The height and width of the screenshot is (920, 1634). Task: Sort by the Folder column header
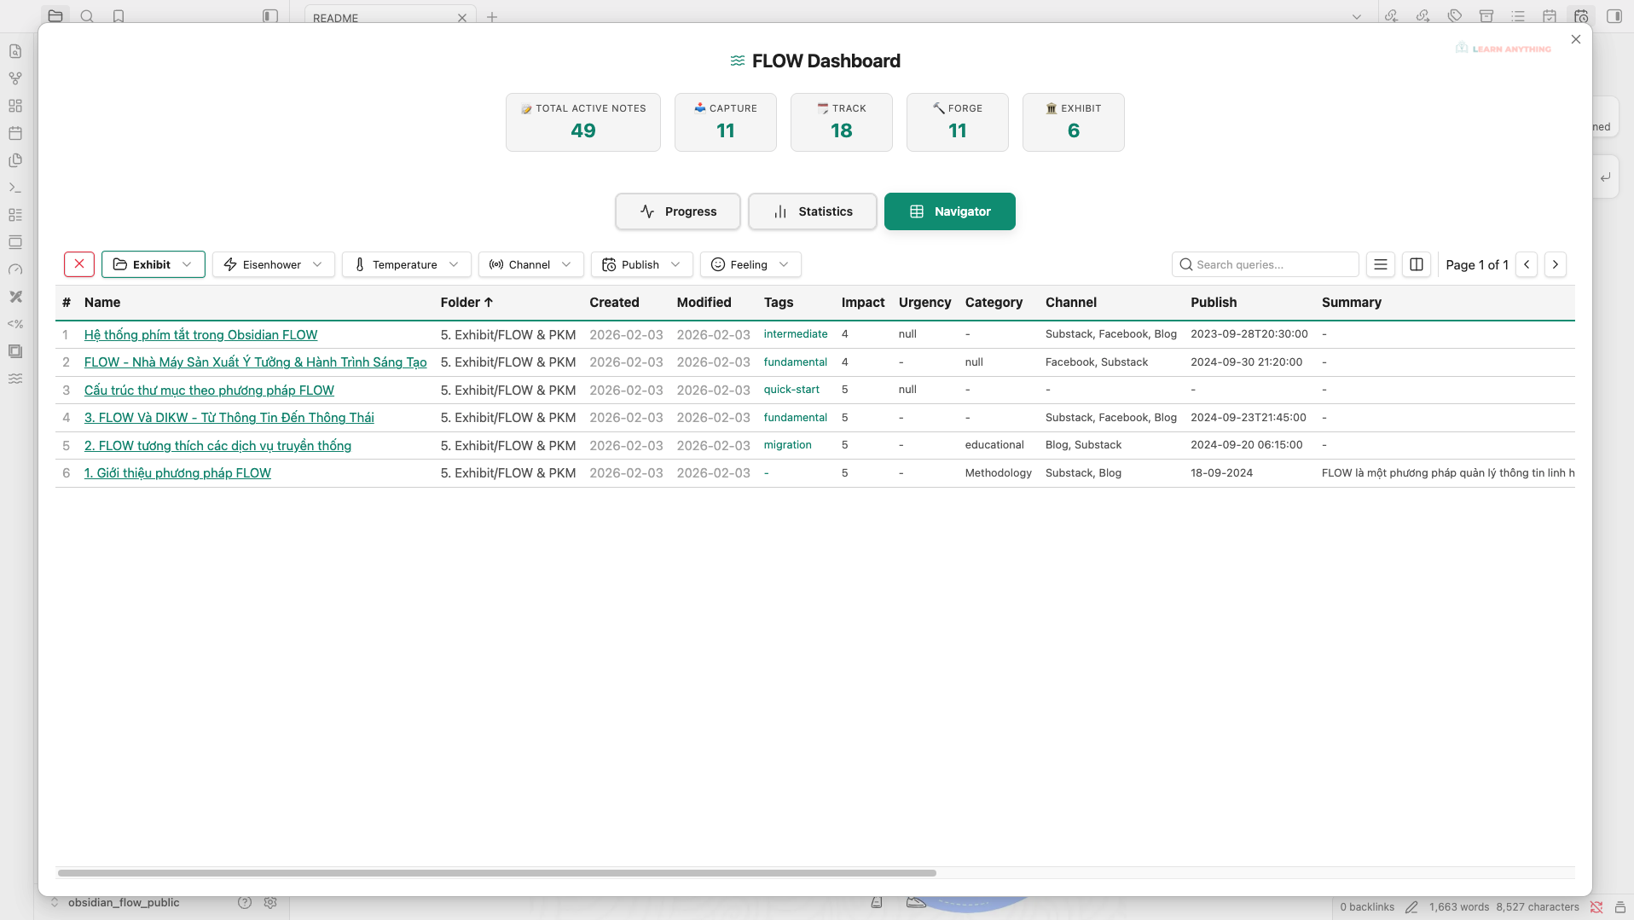[x=466, y=302]
